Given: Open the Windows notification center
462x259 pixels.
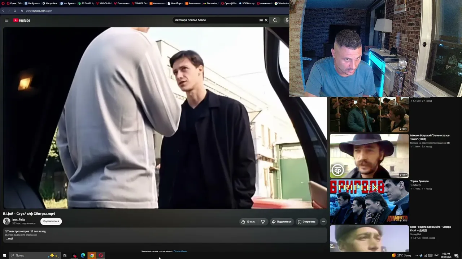Looking at the screenshot, I should (x=457, y=255).
